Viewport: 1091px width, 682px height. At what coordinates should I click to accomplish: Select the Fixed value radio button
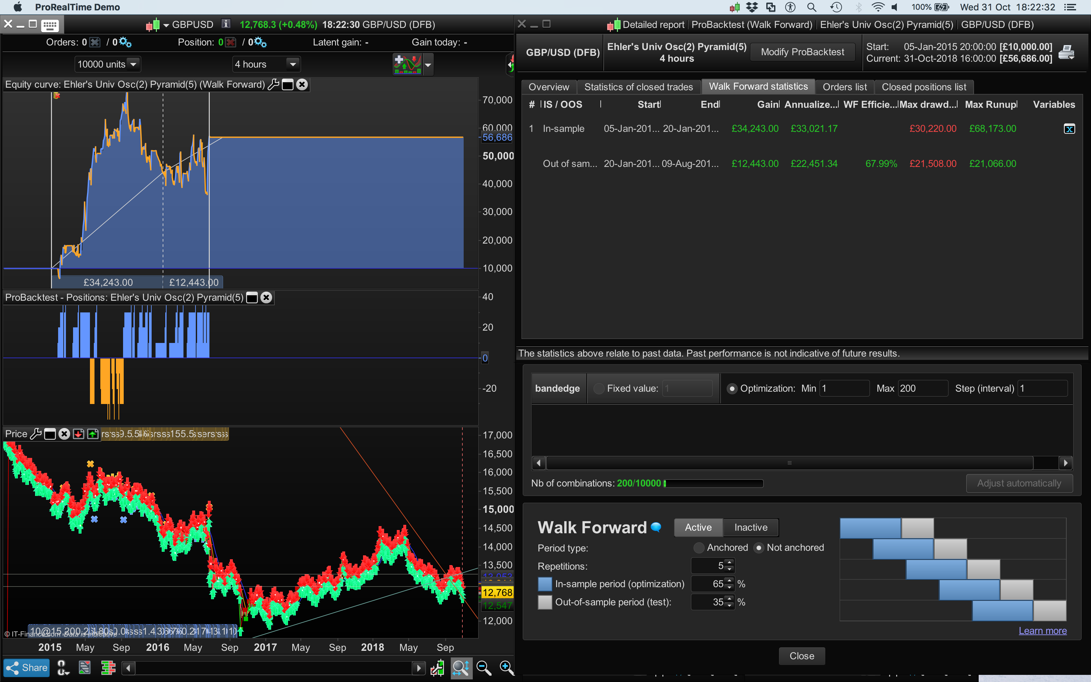pyautogui.click(x=599, y=388)
